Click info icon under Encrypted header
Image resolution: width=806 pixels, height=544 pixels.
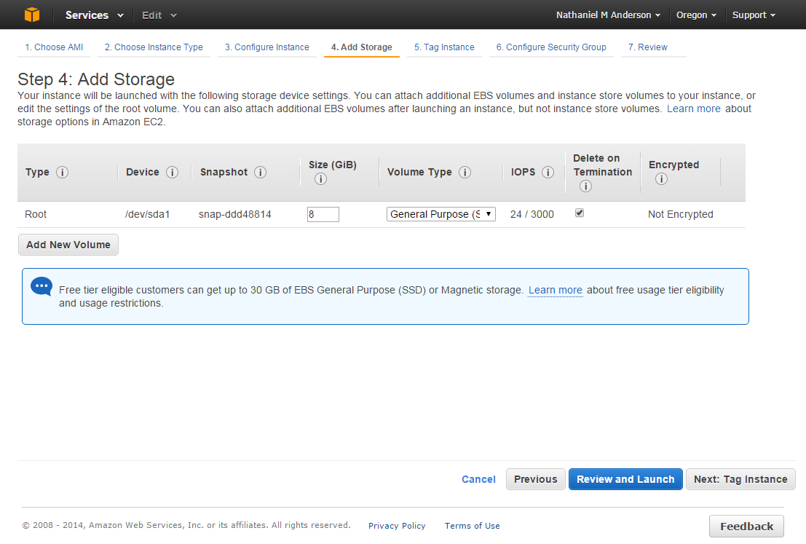(661, 179)
